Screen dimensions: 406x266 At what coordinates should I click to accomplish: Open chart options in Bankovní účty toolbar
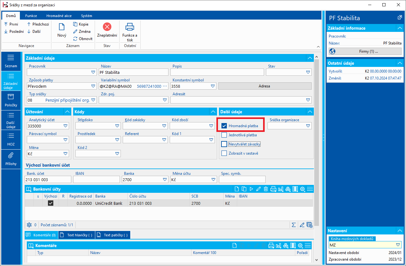click(280, 189)
